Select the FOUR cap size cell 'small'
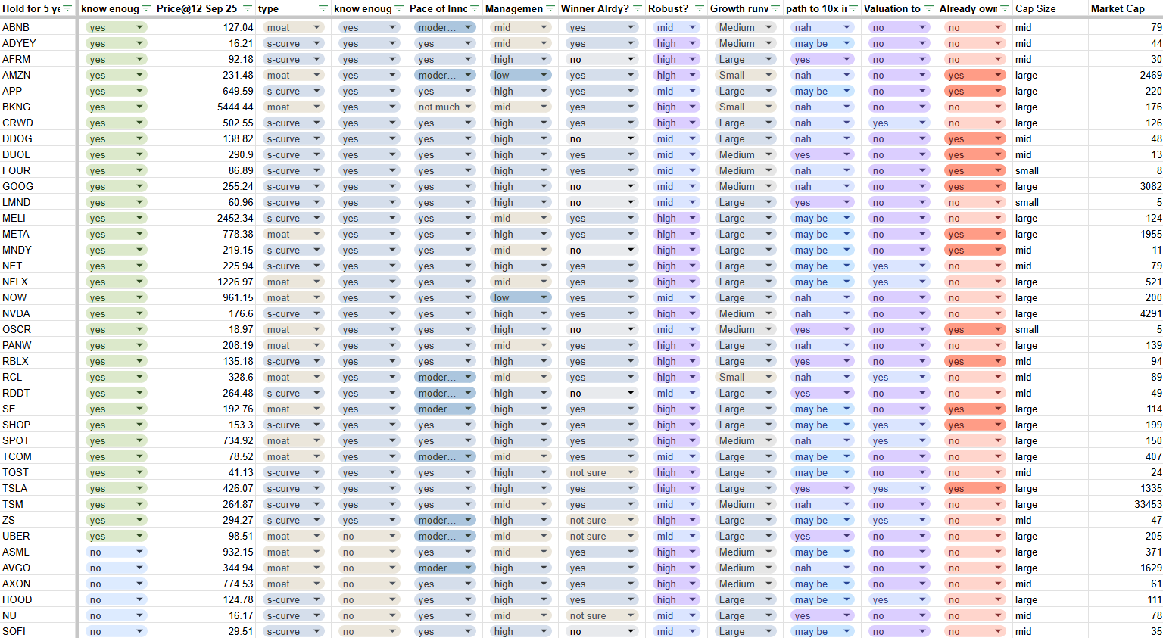 point(1050,170)
